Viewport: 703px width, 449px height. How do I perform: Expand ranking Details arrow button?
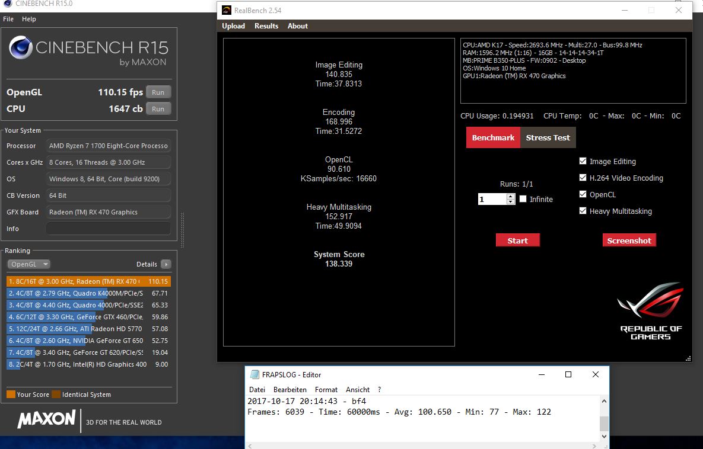tap(166, 264)
